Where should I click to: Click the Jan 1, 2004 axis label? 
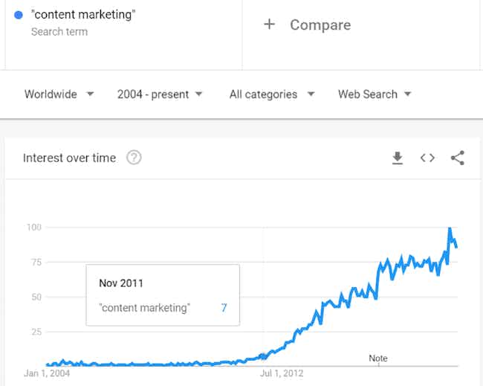(49, 373)
